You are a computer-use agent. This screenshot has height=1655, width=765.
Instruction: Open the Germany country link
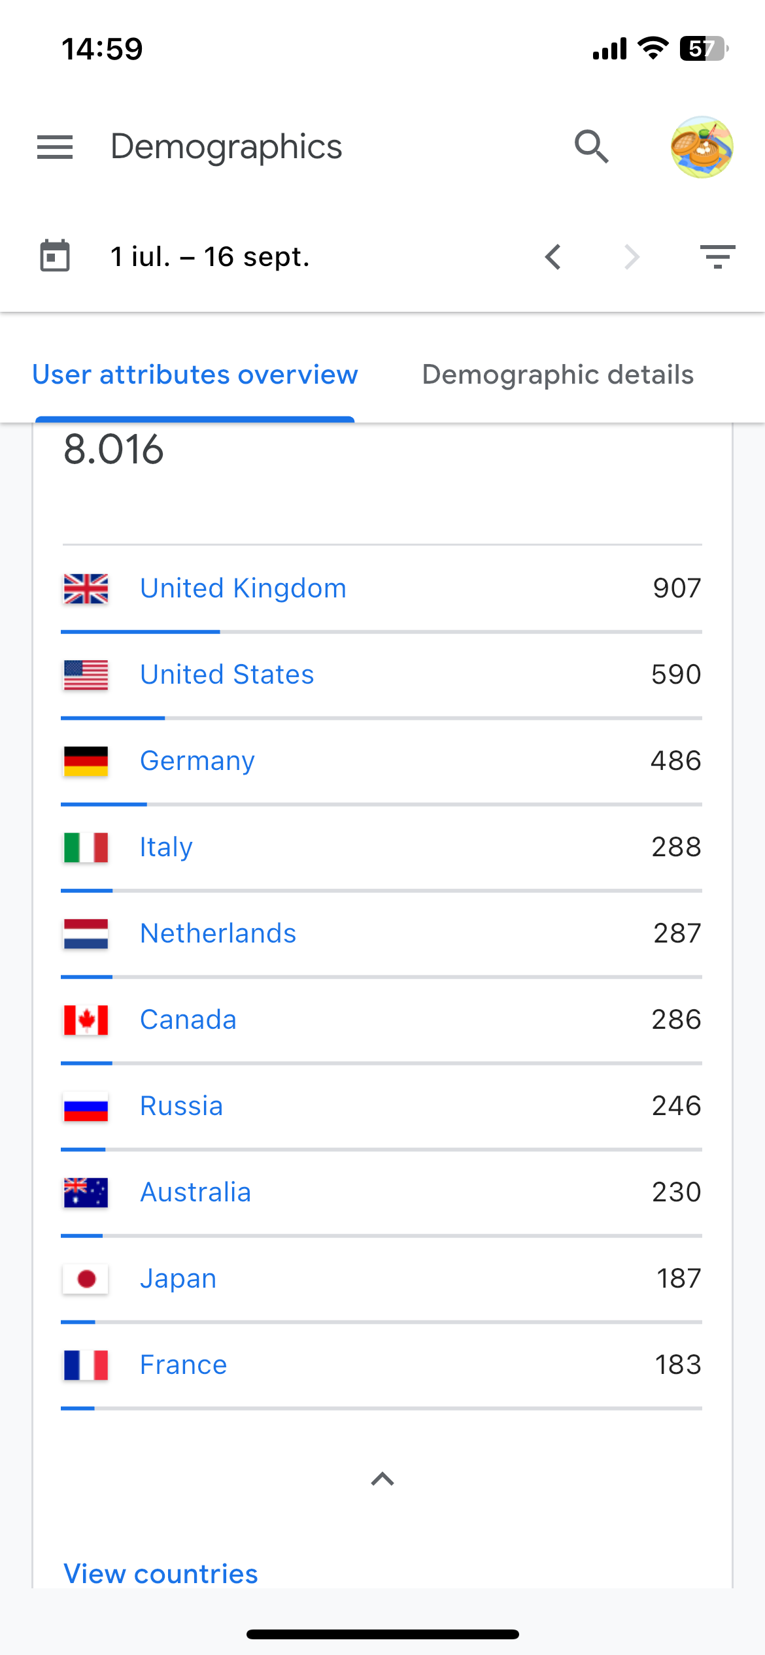197,761
